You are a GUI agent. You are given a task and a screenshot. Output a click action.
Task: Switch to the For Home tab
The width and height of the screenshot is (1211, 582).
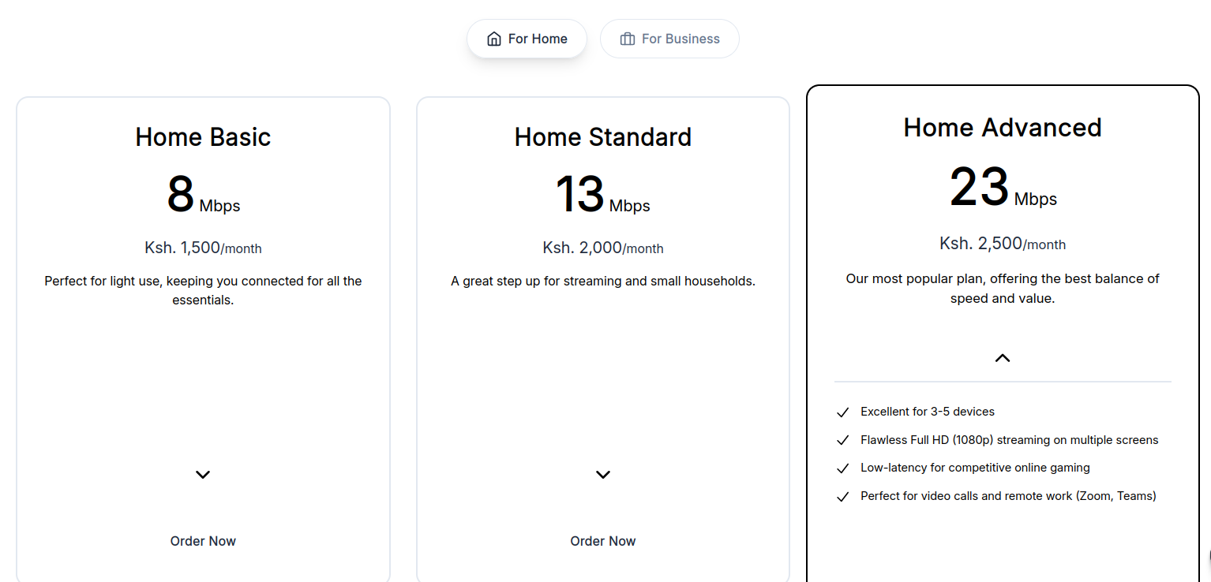(527, 38)
